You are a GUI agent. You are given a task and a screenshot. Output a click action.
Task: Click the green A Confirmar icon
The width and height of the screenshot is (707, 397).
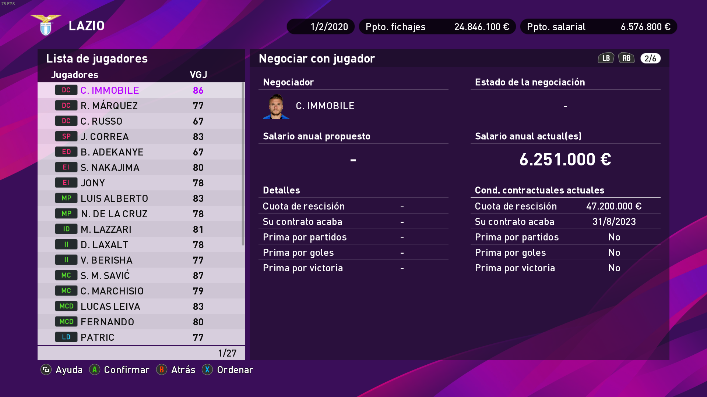pyautogui.click(x=95, y=369)
